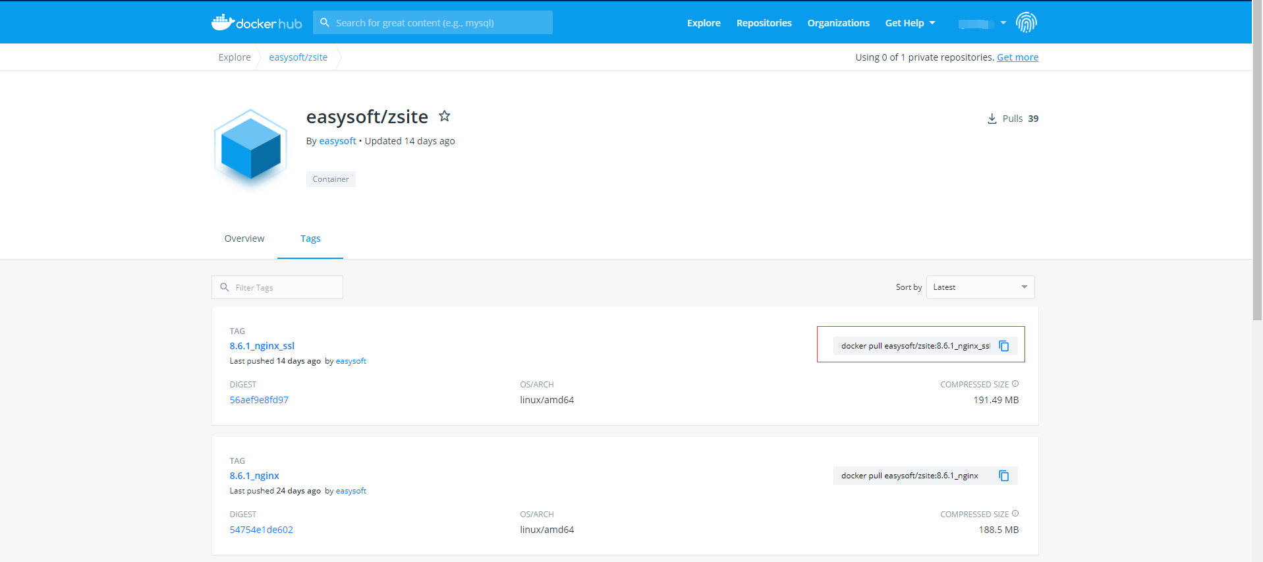Open the fingerprint account icon
Image resolution: width=1263 pixels, height=562 pixels.
pyautogui.click(x=1026, y=22)
